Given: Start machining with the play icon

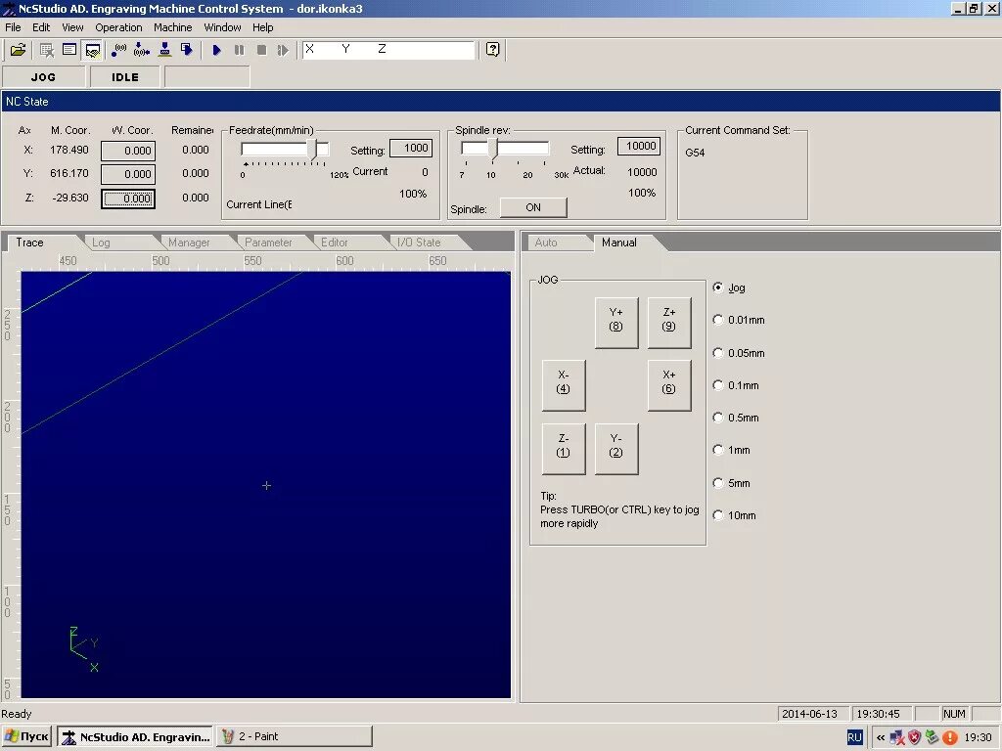Looking at the screenshot, I should click(x=216, y=50).
